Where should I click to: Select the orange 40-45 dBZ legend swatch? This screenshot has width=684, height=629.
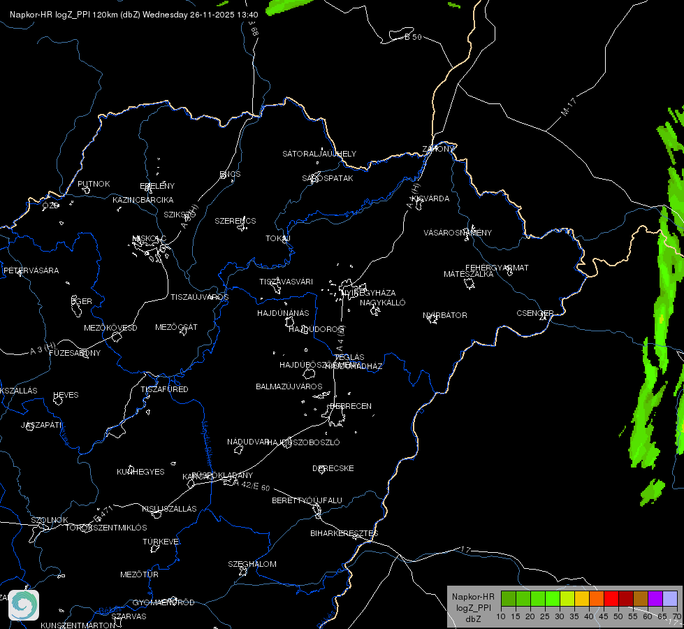pos(597,599)
